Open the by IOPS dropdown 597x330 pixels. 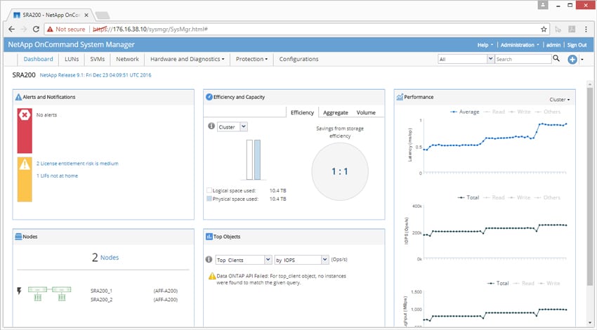(x=301, y=260)
